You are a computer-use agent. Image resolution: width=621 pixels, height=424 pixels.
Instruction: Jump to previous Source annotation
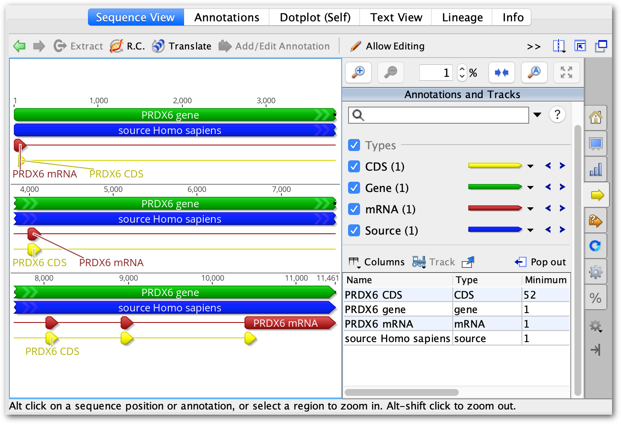tap(548, 229)
